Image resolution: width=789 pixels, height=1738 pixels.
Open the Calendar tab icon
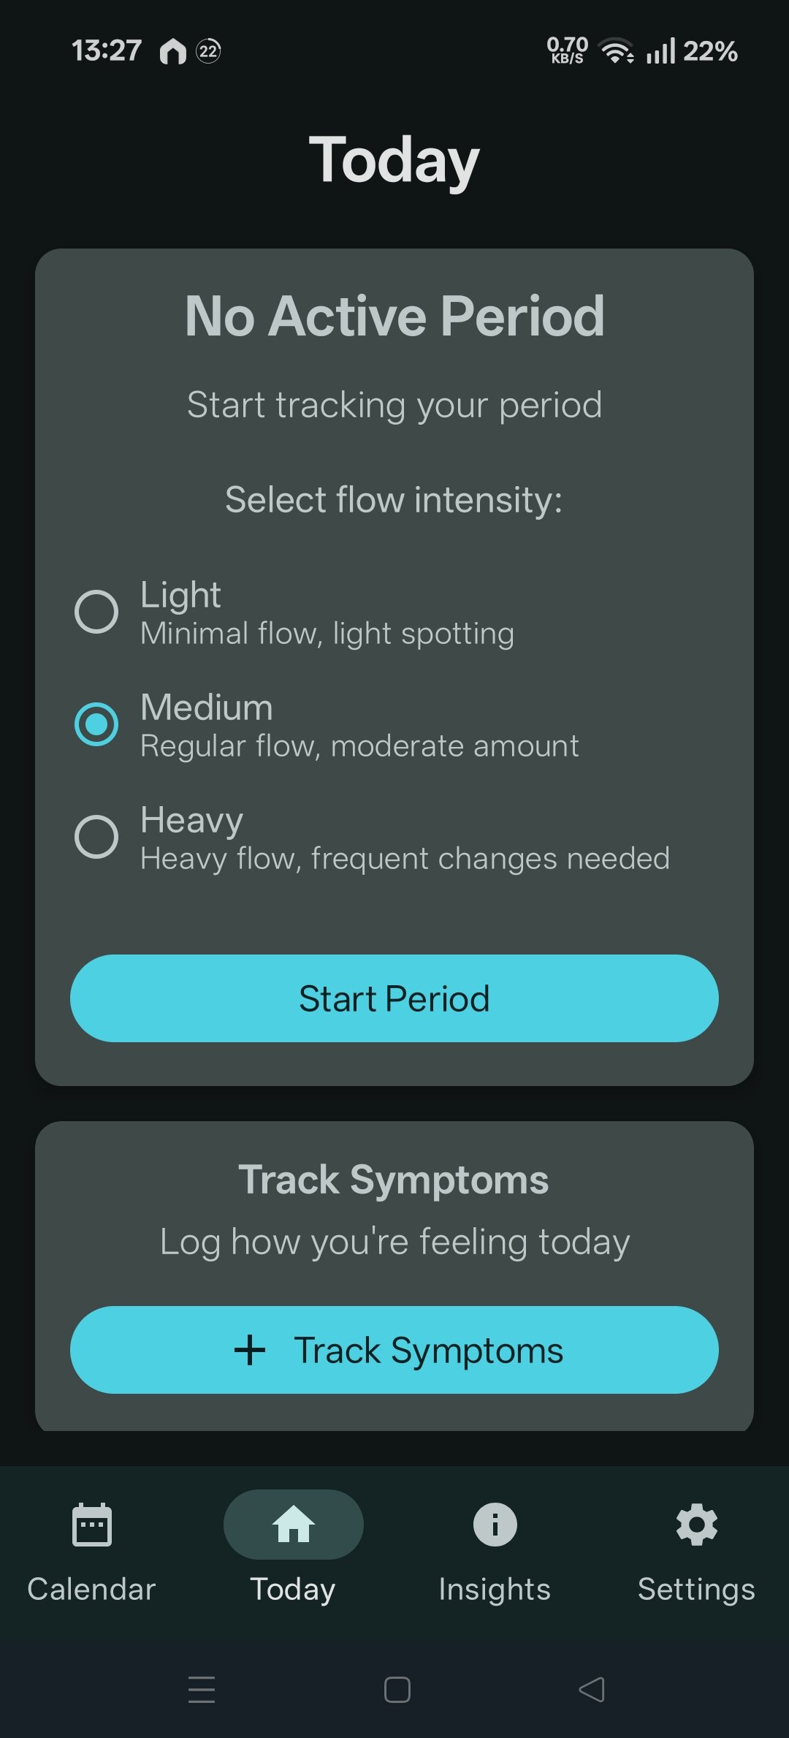tap(92, 1525)
